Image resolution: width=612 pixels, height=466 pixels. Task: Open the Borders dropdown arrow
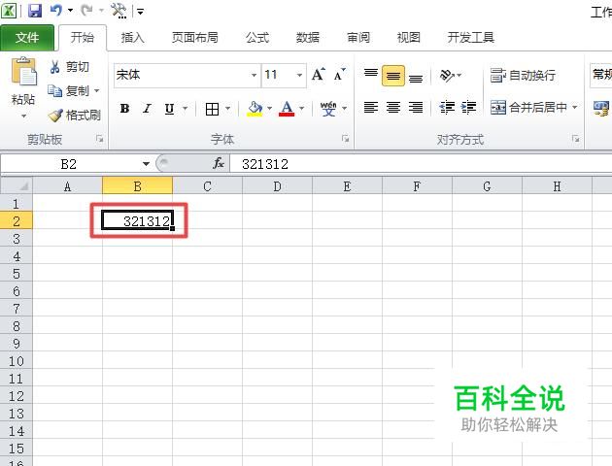click(x=228, y=109)
